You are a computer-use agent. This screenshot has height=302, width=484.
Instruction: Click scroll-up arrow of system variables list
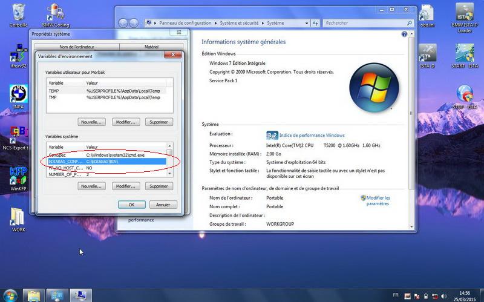[x=169, y=146]
